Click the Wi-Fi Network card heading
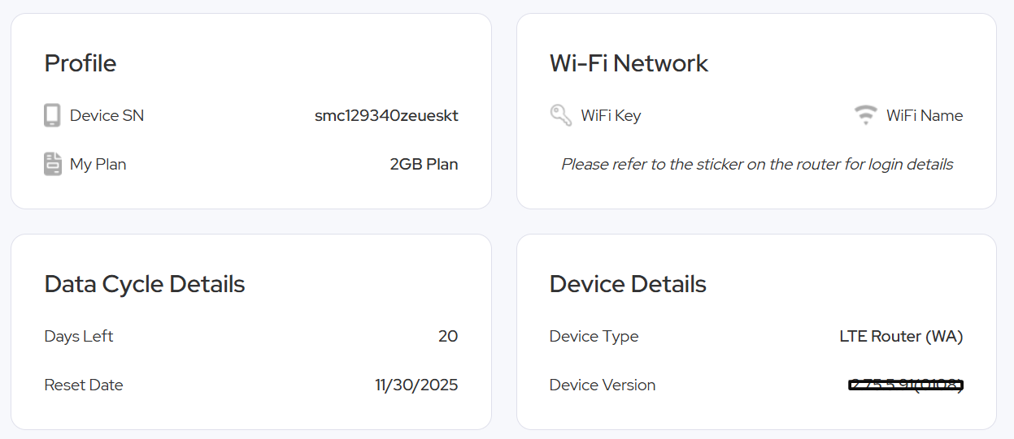The height and width of the screenshot is (439, 1014). coord(629,63)
